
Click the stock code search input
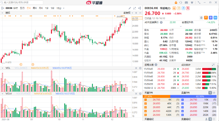click(x=22, y=2)
